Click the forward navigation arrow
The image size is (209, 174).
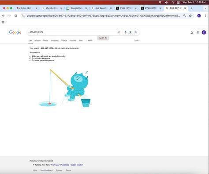[10, 16]
